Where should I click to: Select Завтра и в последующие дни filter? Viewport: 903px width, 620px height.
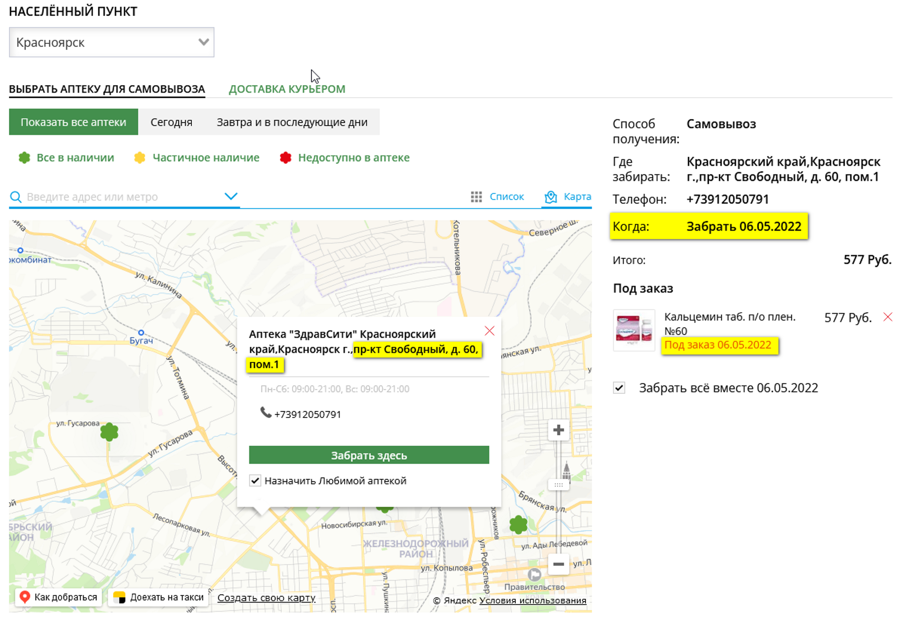pos(292,122)
